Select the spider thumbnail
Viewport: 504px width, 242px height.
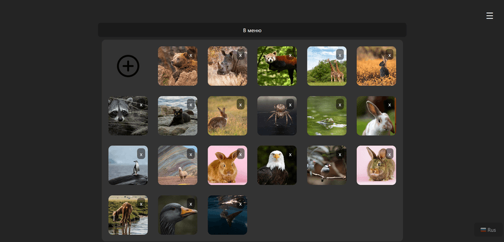(277, 116)
